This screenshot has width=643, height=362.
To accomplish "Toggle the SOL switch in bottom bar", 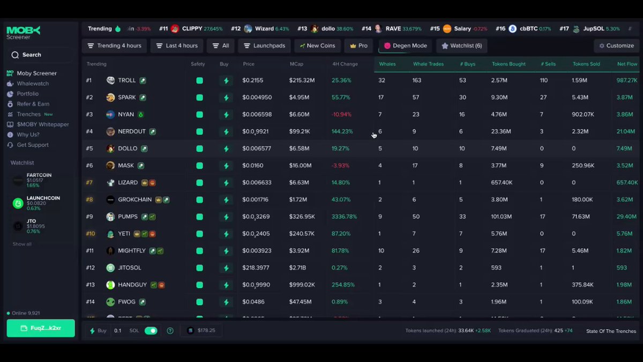I will click(151, 331).
